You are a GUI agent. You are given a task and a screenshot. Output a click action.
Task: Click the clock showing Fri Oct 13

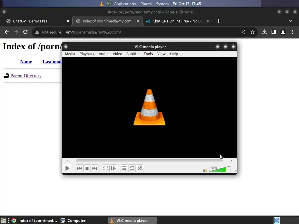[187, 4]
